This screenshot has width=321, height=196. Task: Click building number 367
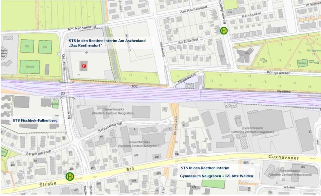(246, 162)
